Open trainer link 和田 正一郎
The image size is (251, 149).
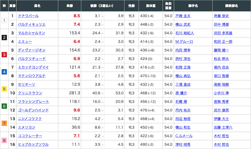click(x=223, y=42)
